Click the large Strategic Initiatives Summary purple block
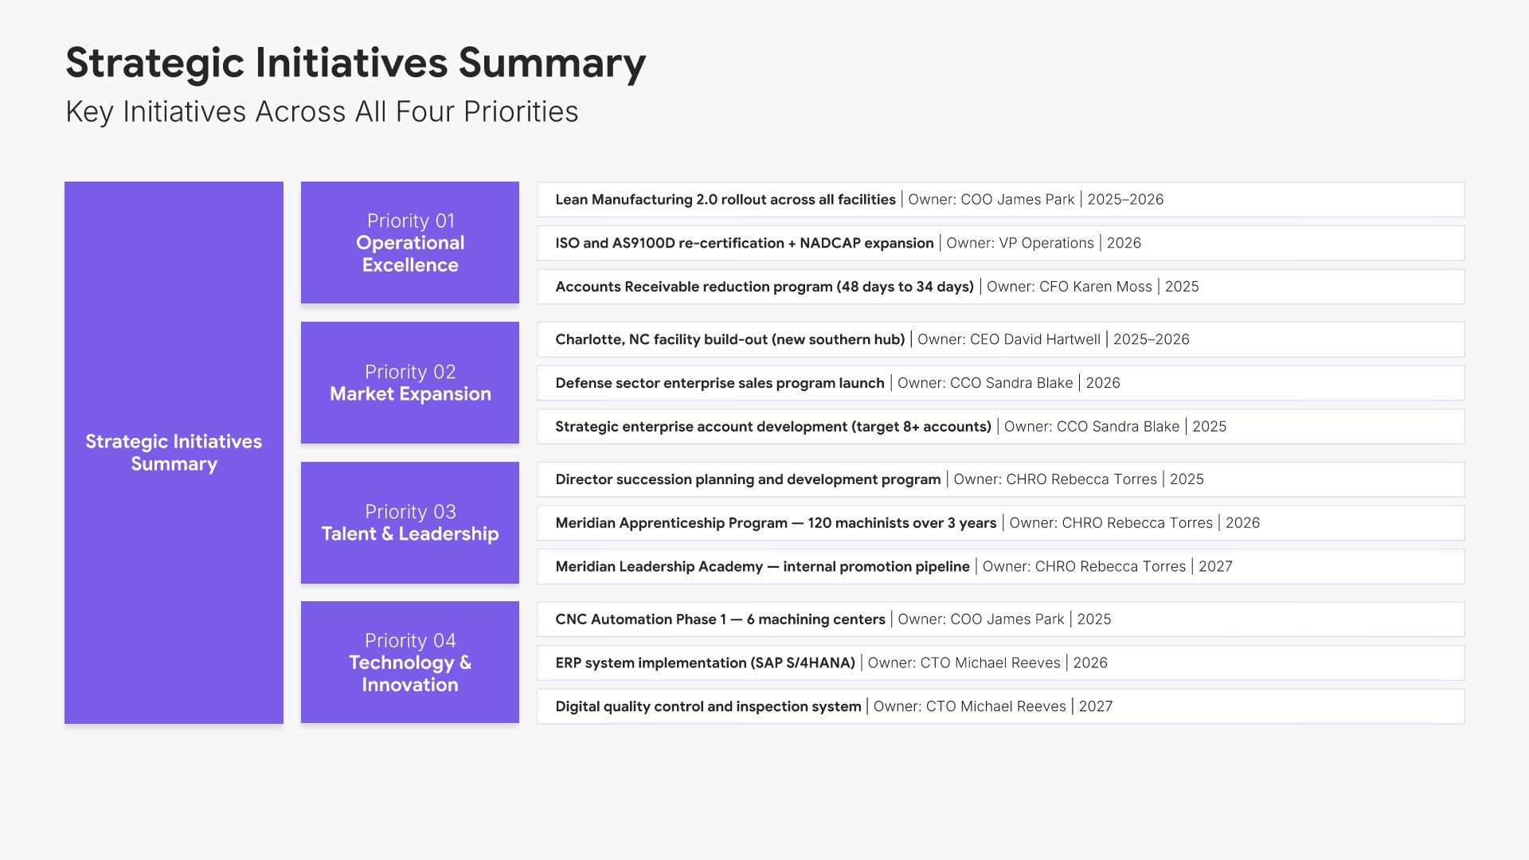This screenshot has width=1529, height=860. (174, 452)
